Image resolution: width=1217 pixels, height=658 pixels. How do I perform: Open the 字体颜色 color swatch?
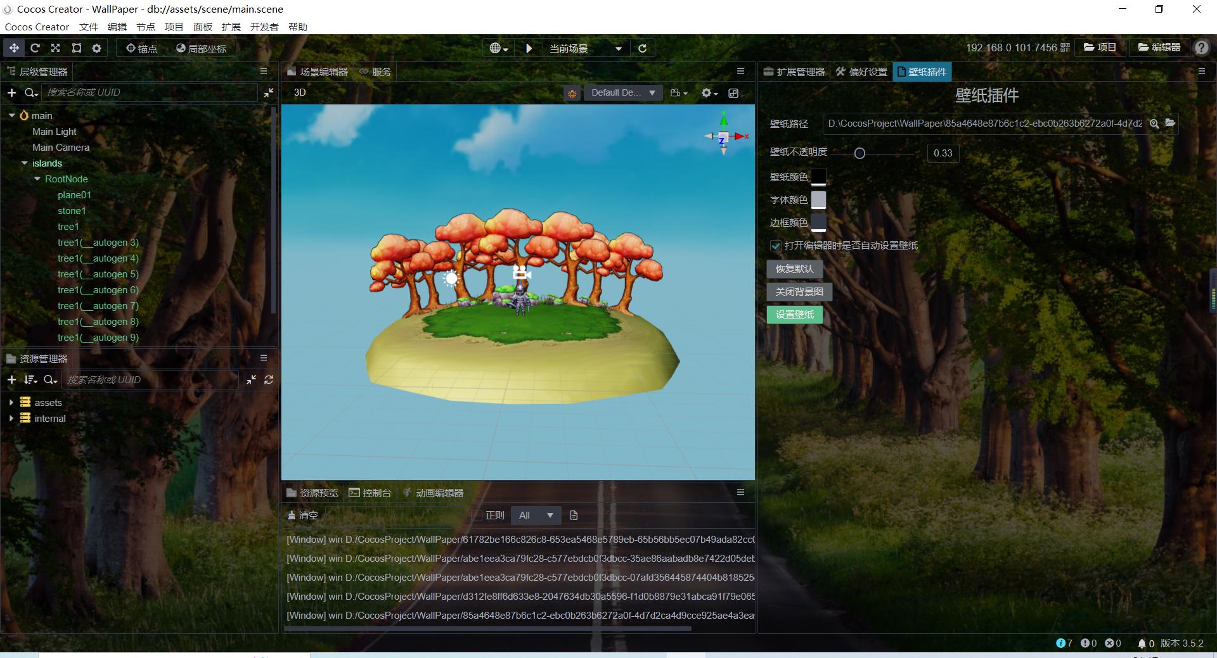[818, 200]
